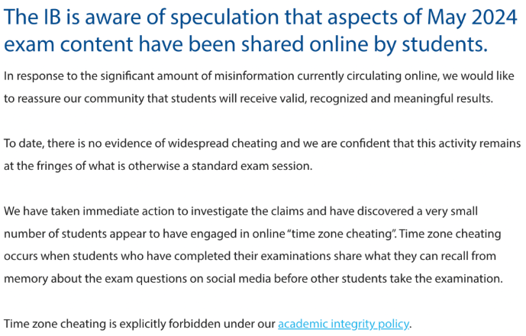Click the words "widespread cheating" in the second paragraph
Screen dimensions: 526x336
point(223,143)
